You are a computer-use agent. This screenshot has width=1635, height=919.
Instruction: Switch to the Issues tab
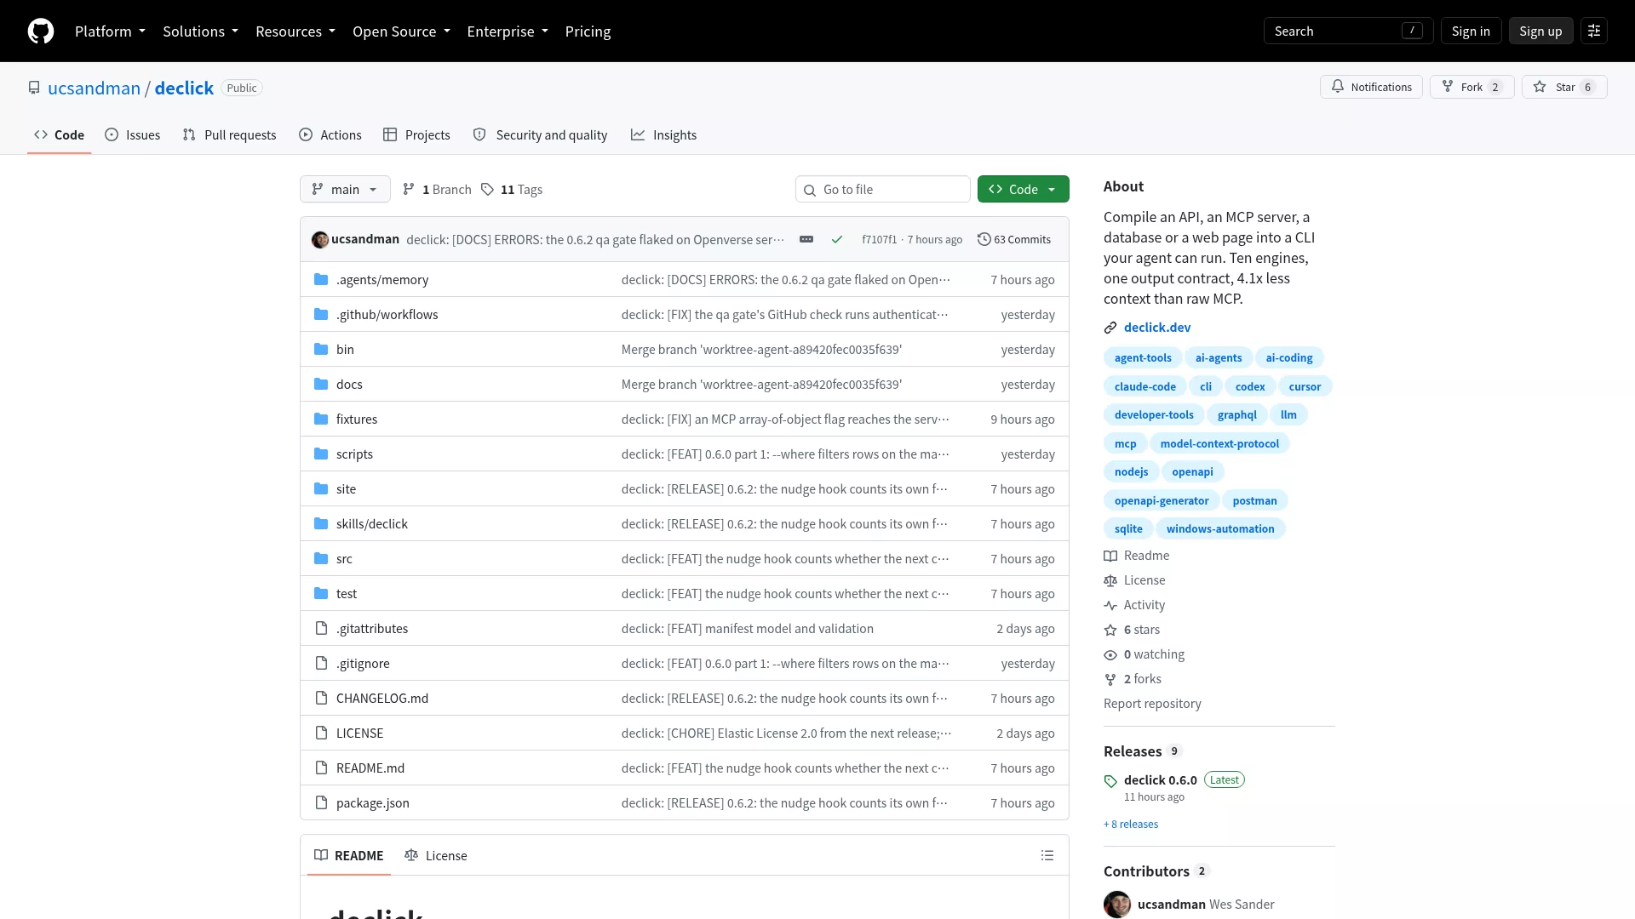click(132, 135)
